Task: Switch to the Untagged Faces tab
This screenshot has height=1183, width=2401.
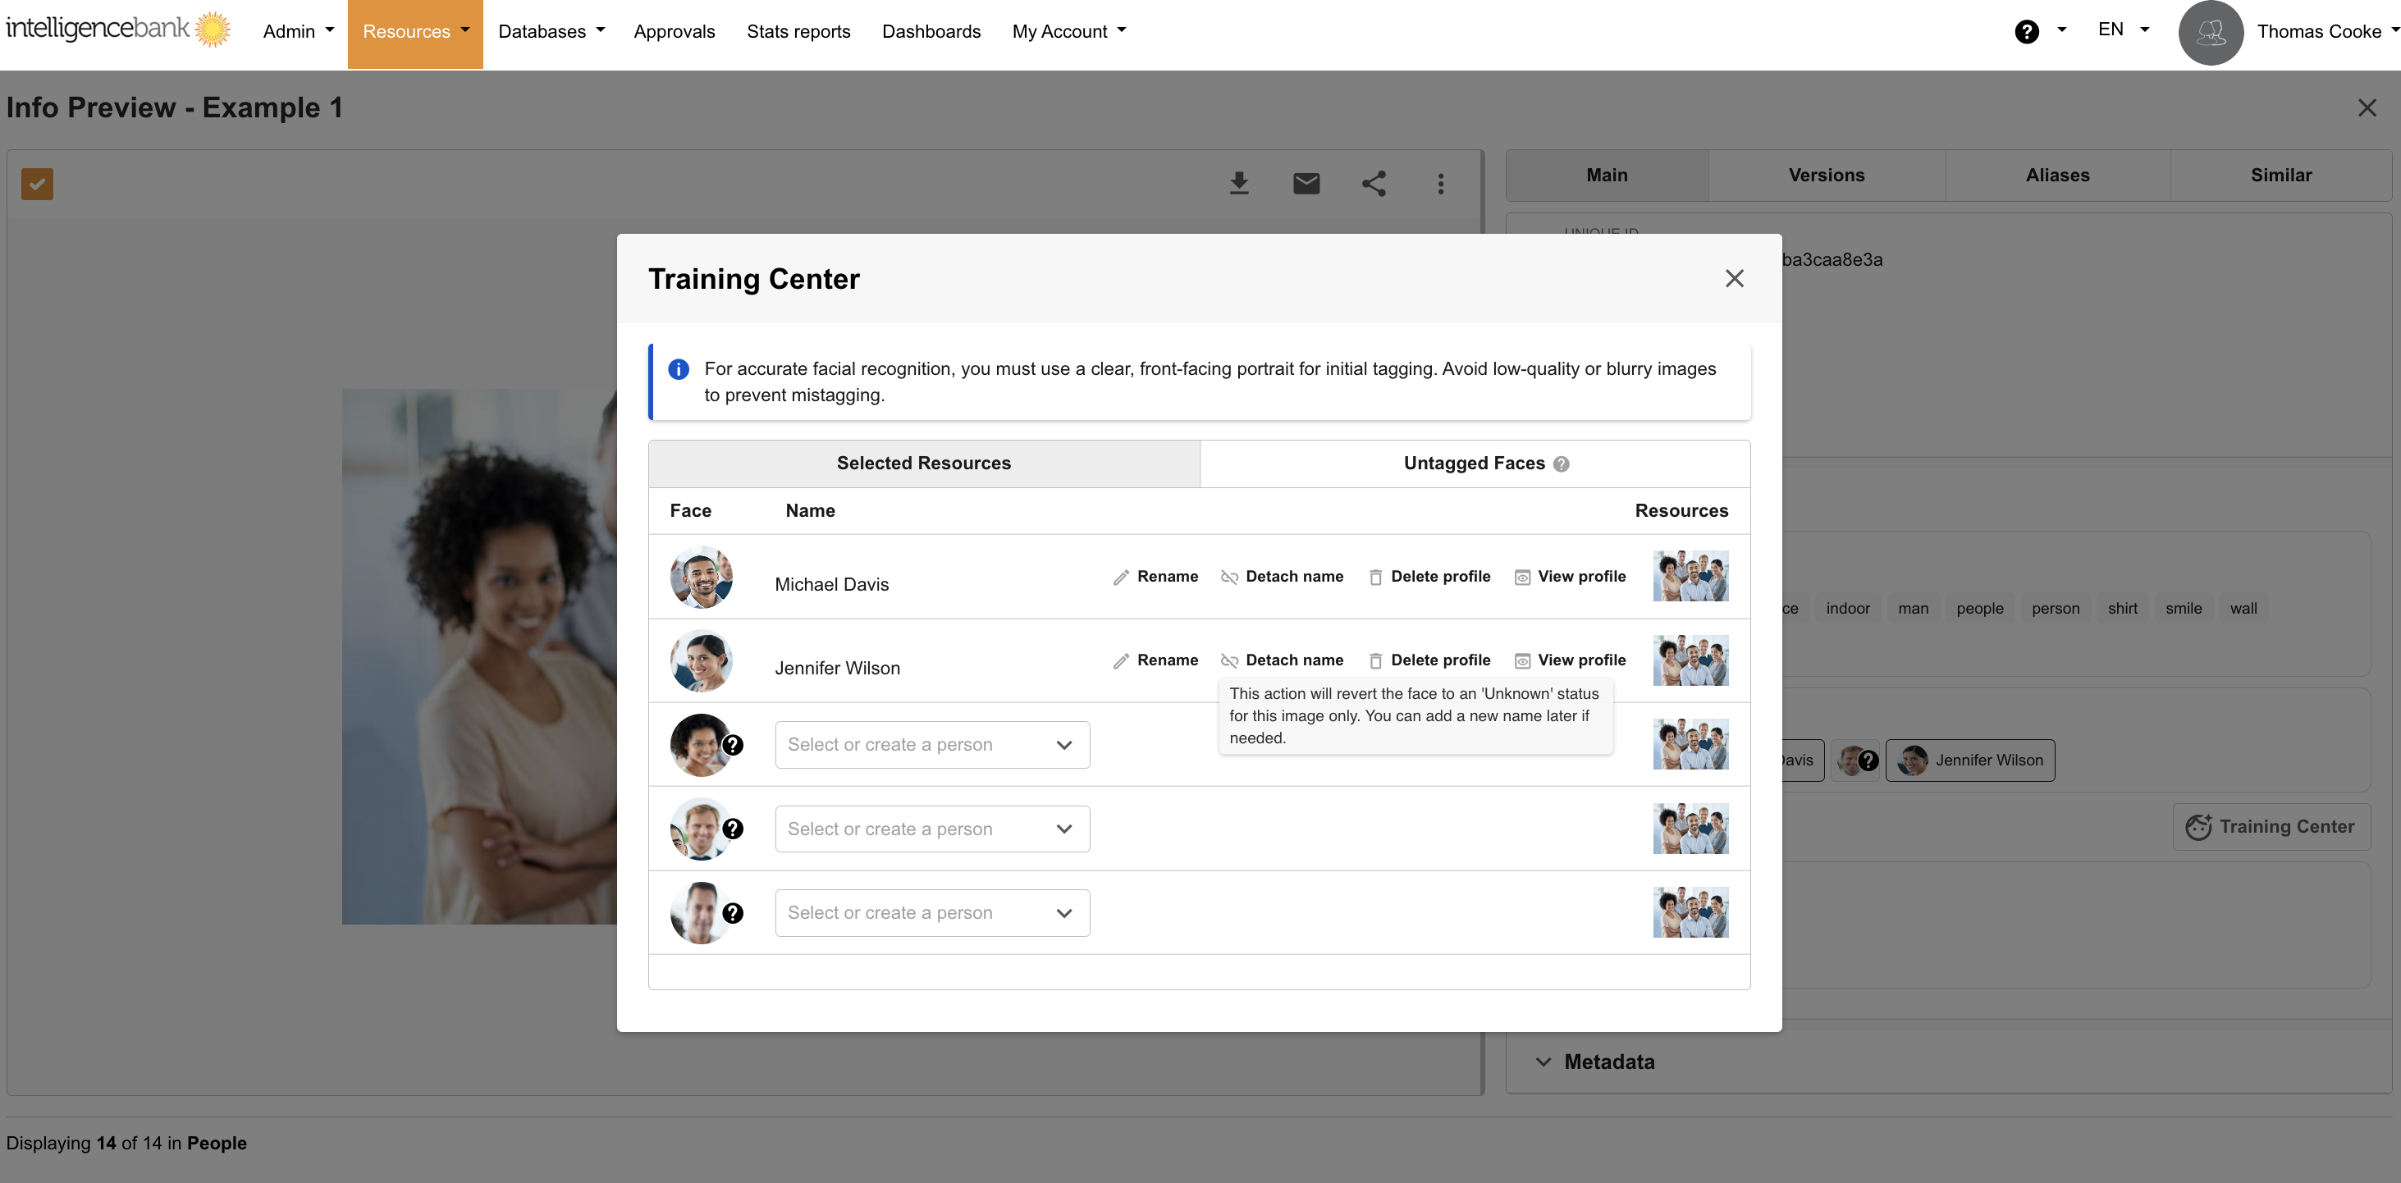Action: point(1475,464)
